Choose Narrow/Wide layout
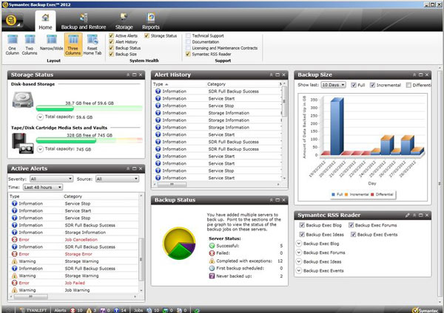The height and width of the screenshot is (313, 444). [x=52, y=43]
